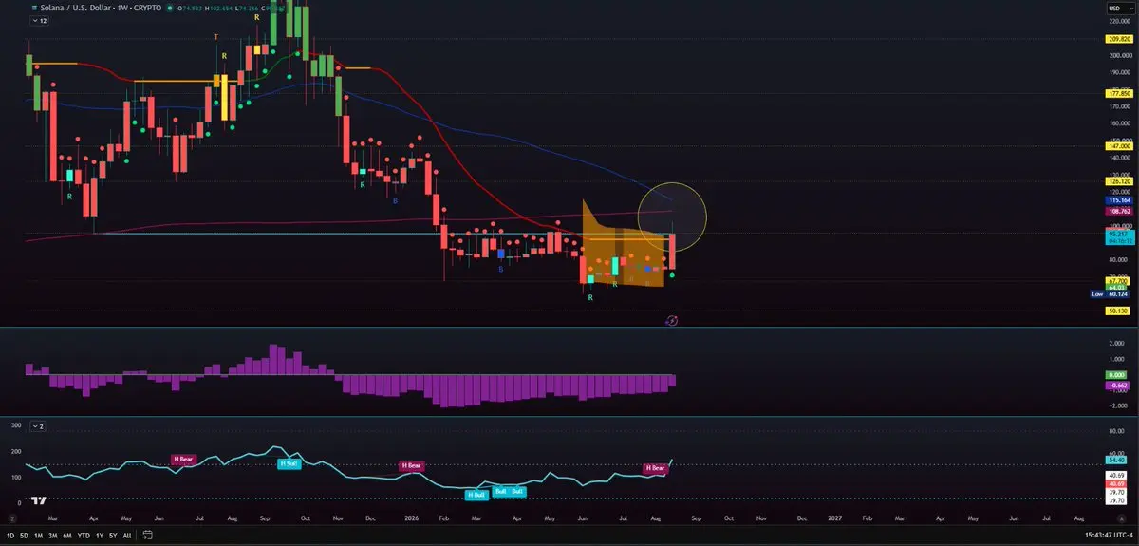The height and width of the screenshot is (546, 1139).
Task: Click the round icon at the time axis left end
Action: point(11,519)
